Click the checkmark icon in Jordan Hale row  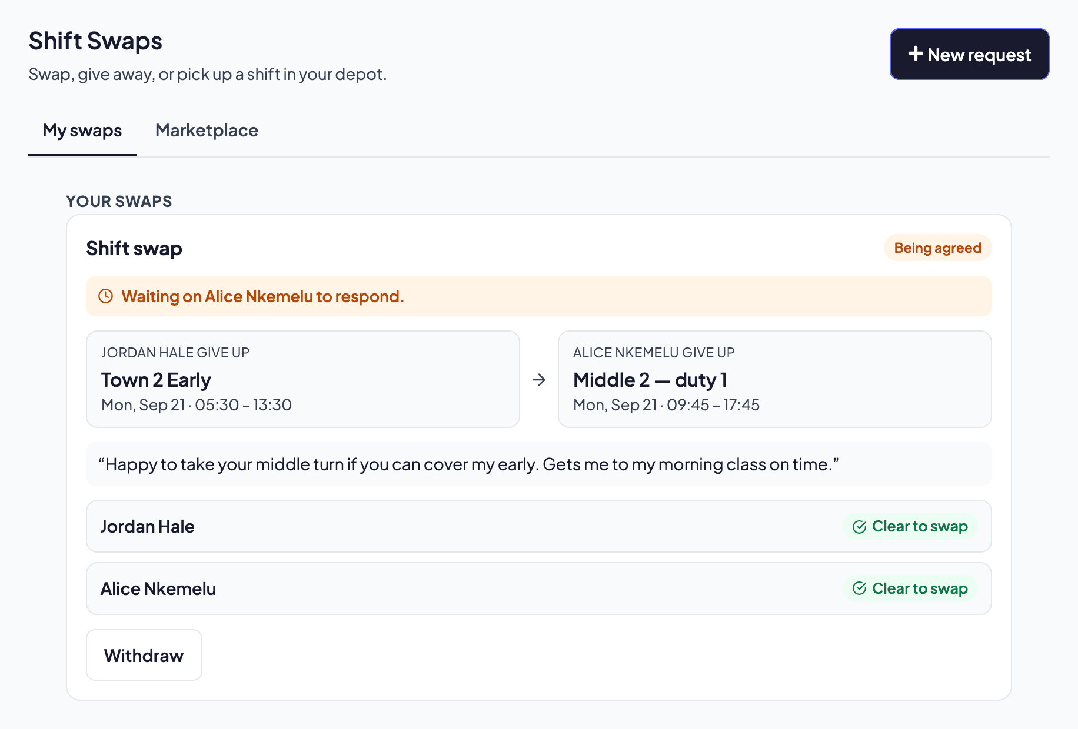(x=859, y=527)
